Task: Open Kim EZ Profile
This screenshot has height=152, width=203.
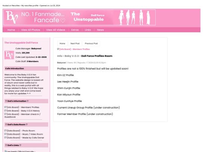Action: click(x=65, y=75)
